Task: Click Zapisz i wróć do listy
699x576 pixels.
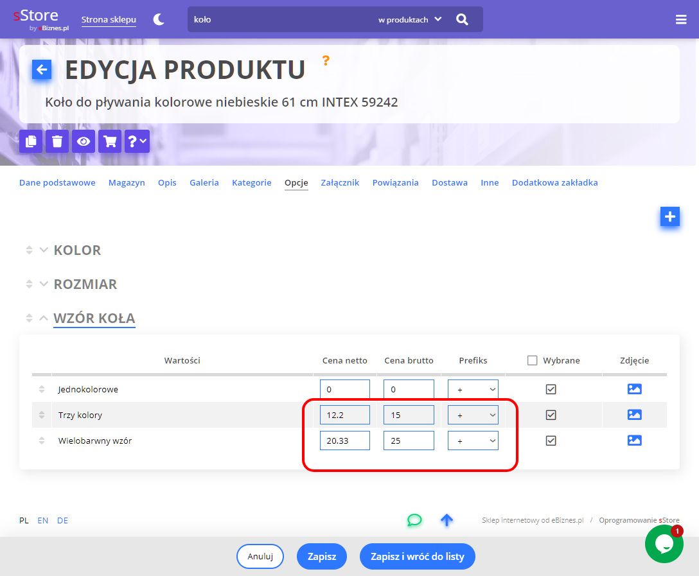Action: (x=417, y=556)
